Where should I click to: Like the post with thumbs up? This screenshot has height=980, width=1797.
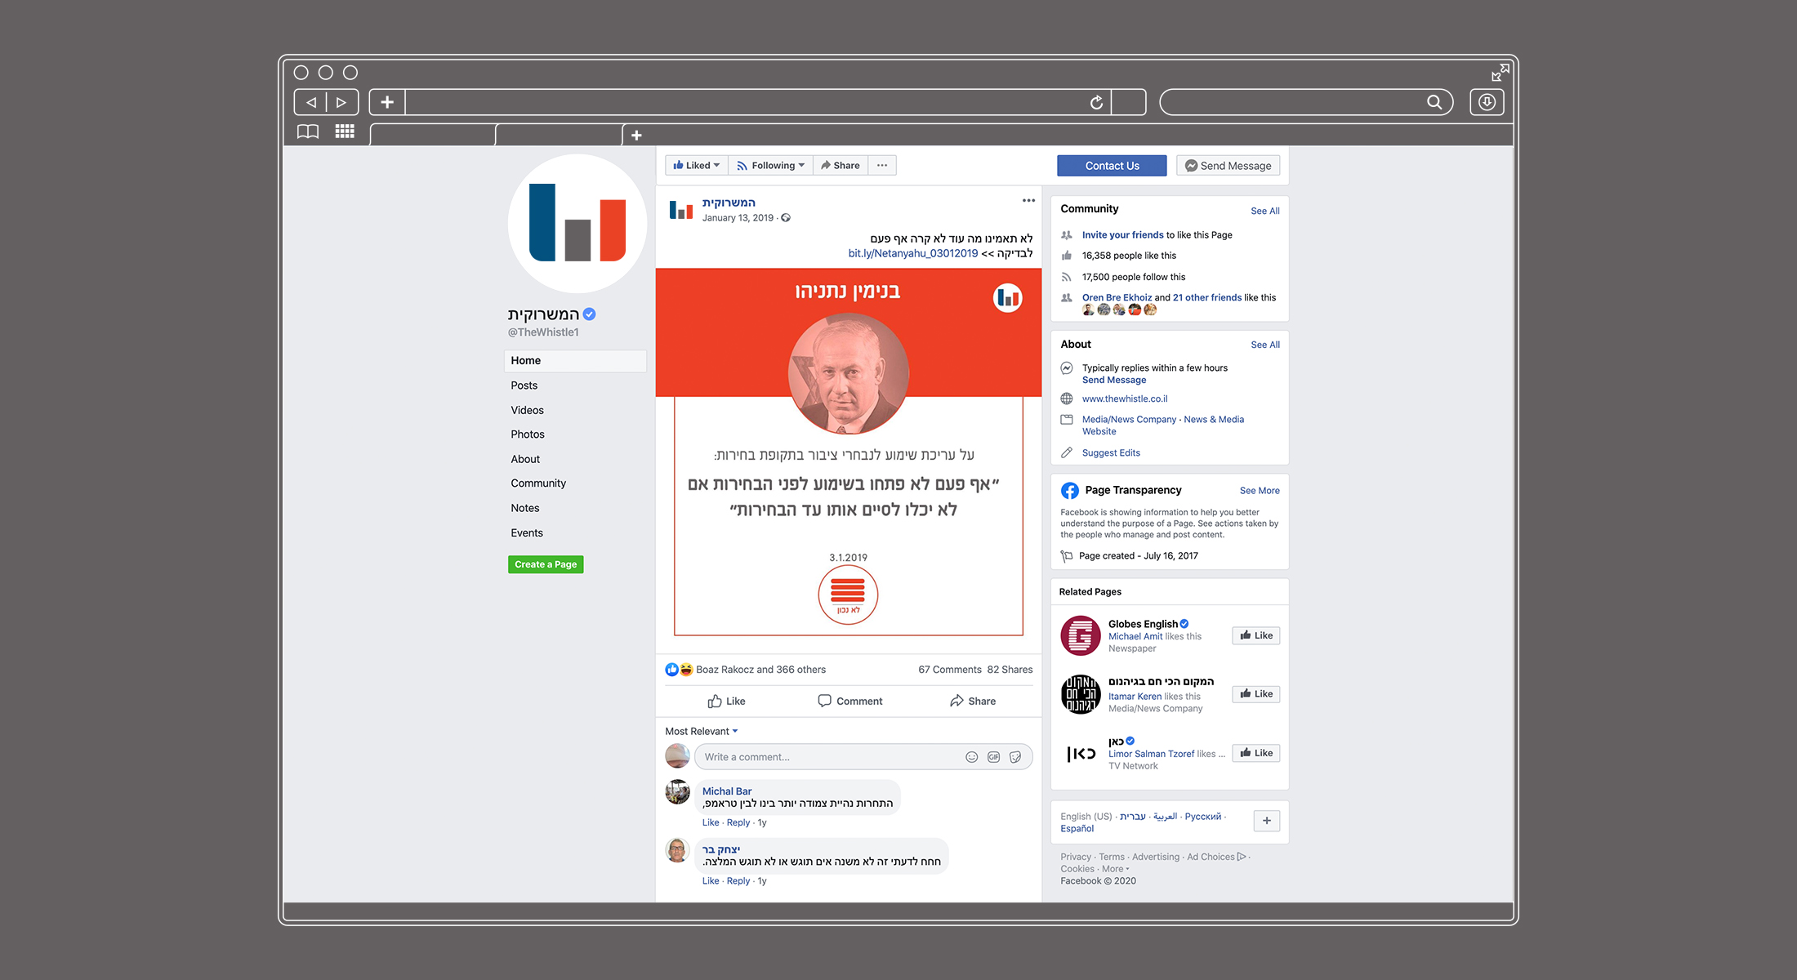726,701
